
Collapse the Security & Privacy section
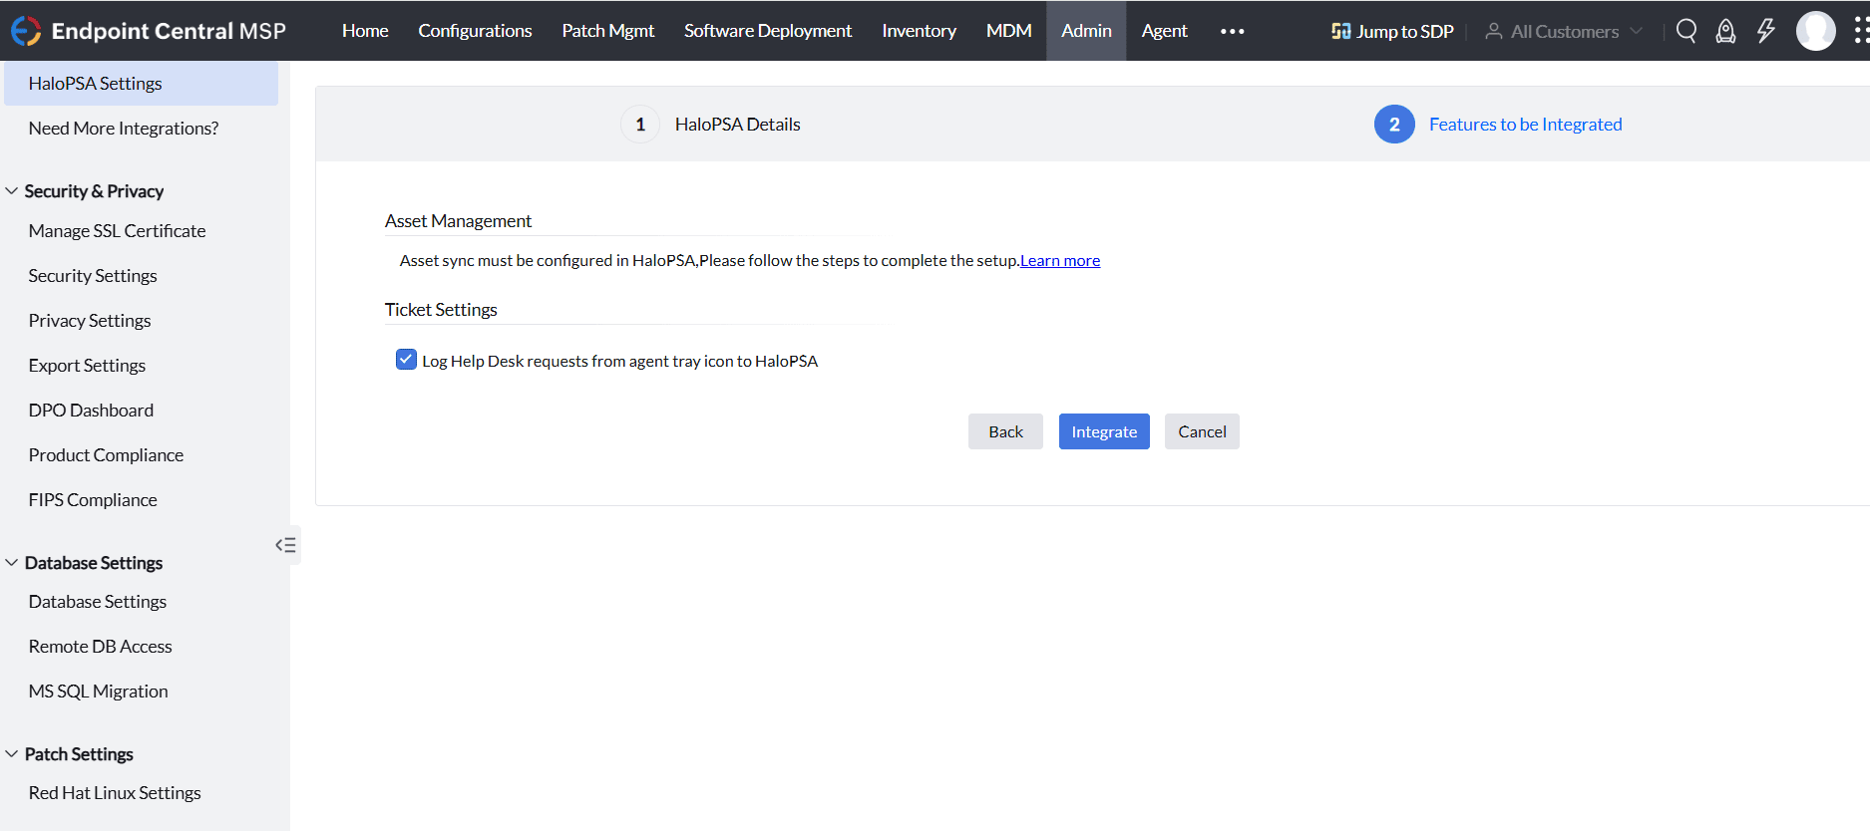pyautogui.click(x=12, y=190)
